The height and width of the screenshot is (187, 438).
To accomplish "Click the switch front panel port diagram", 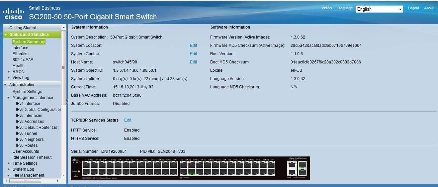I will click(x=190, y=168).
